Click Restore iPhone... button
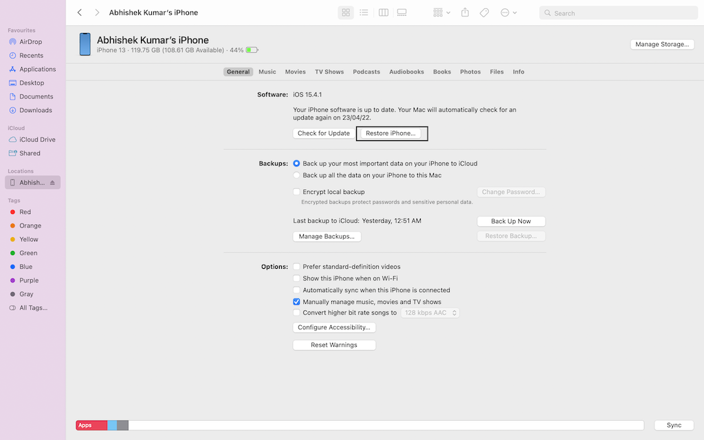704x440 pixels. [x=390, y=133]
